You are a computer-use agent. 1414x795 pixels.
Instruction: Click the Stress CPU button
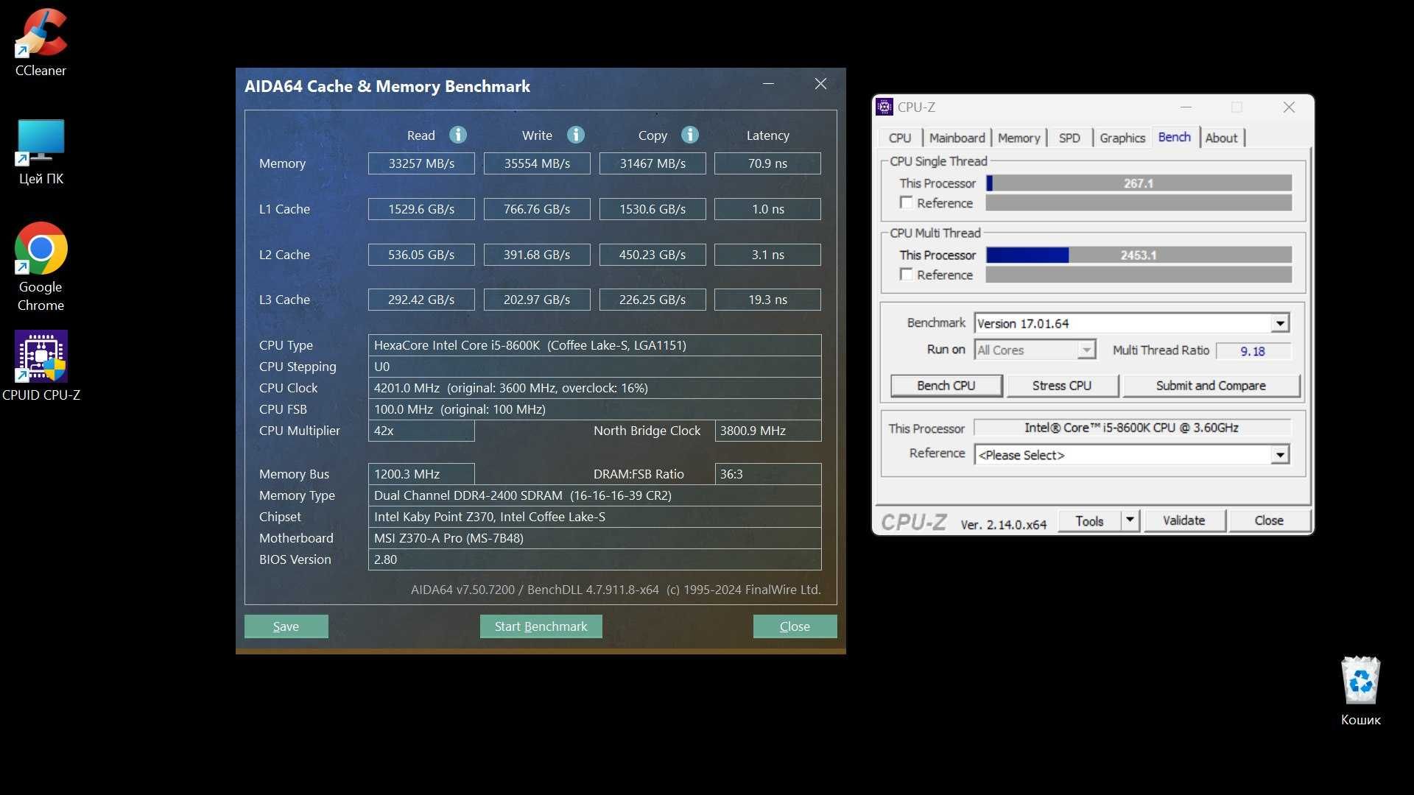tap(1062, 385)
